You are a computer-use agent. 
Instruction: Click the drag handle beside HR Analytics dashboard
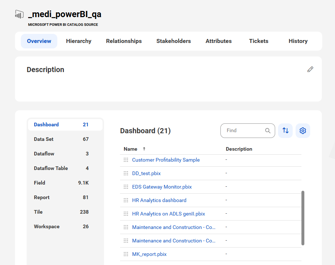[126, 200]
